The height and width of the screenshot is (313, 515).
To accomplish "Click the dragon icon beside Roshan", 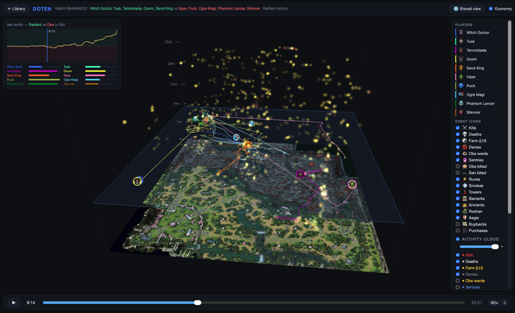I will (465, 211).
